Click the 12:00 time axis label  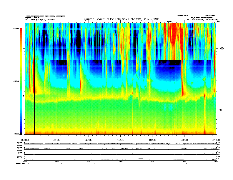[121, 140]
